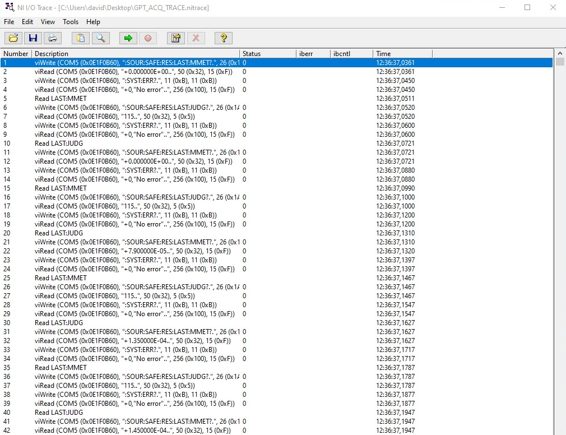This screenshot has height=435, width=566.
Task: Open trace options with the properties icon
Action: pos(176,38)
